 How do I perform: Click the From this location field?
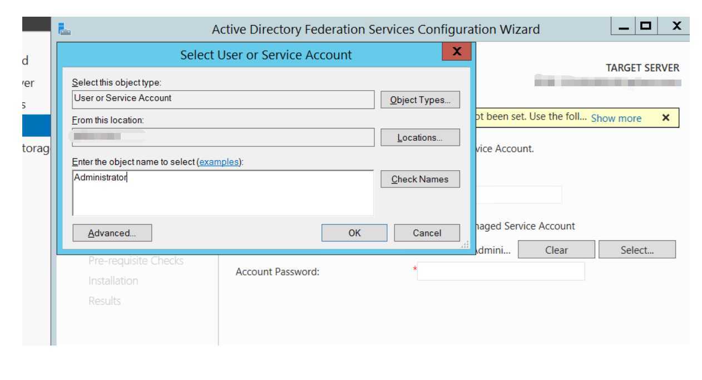pos(223,137)
